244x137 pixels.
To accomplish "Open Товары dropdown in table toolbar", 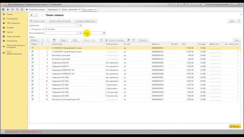I will click(x=64, y=40).
